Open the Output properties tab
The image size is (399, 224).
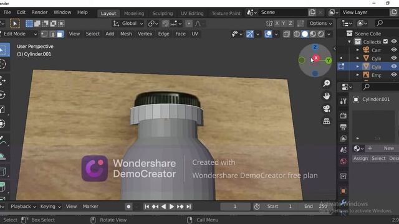[343, 127]
